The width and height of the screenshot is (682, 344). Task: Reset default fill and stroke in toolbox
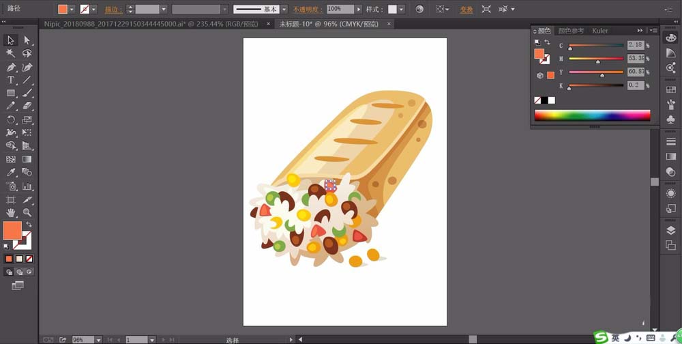6,246
